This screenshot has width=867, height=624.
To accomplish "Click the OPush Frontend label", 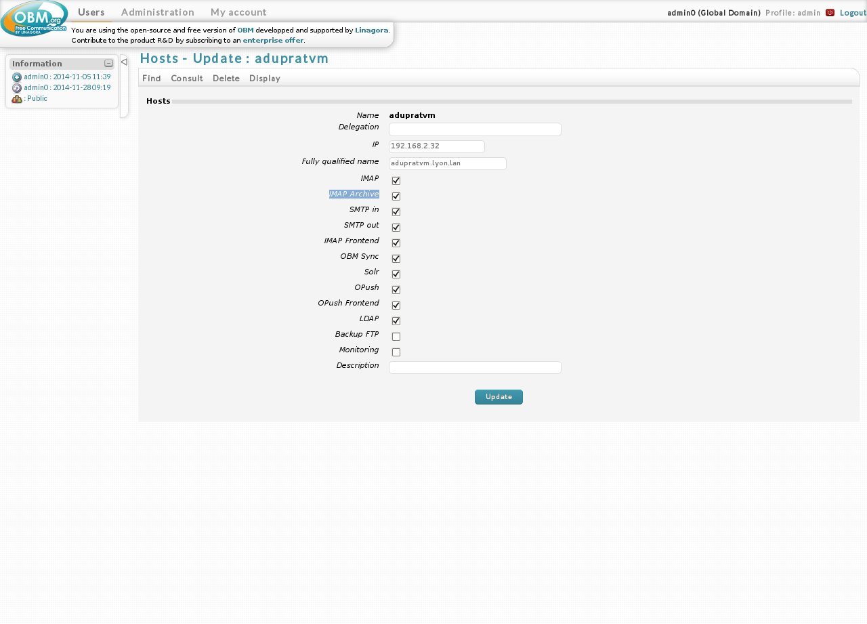I will coord(348,304).
